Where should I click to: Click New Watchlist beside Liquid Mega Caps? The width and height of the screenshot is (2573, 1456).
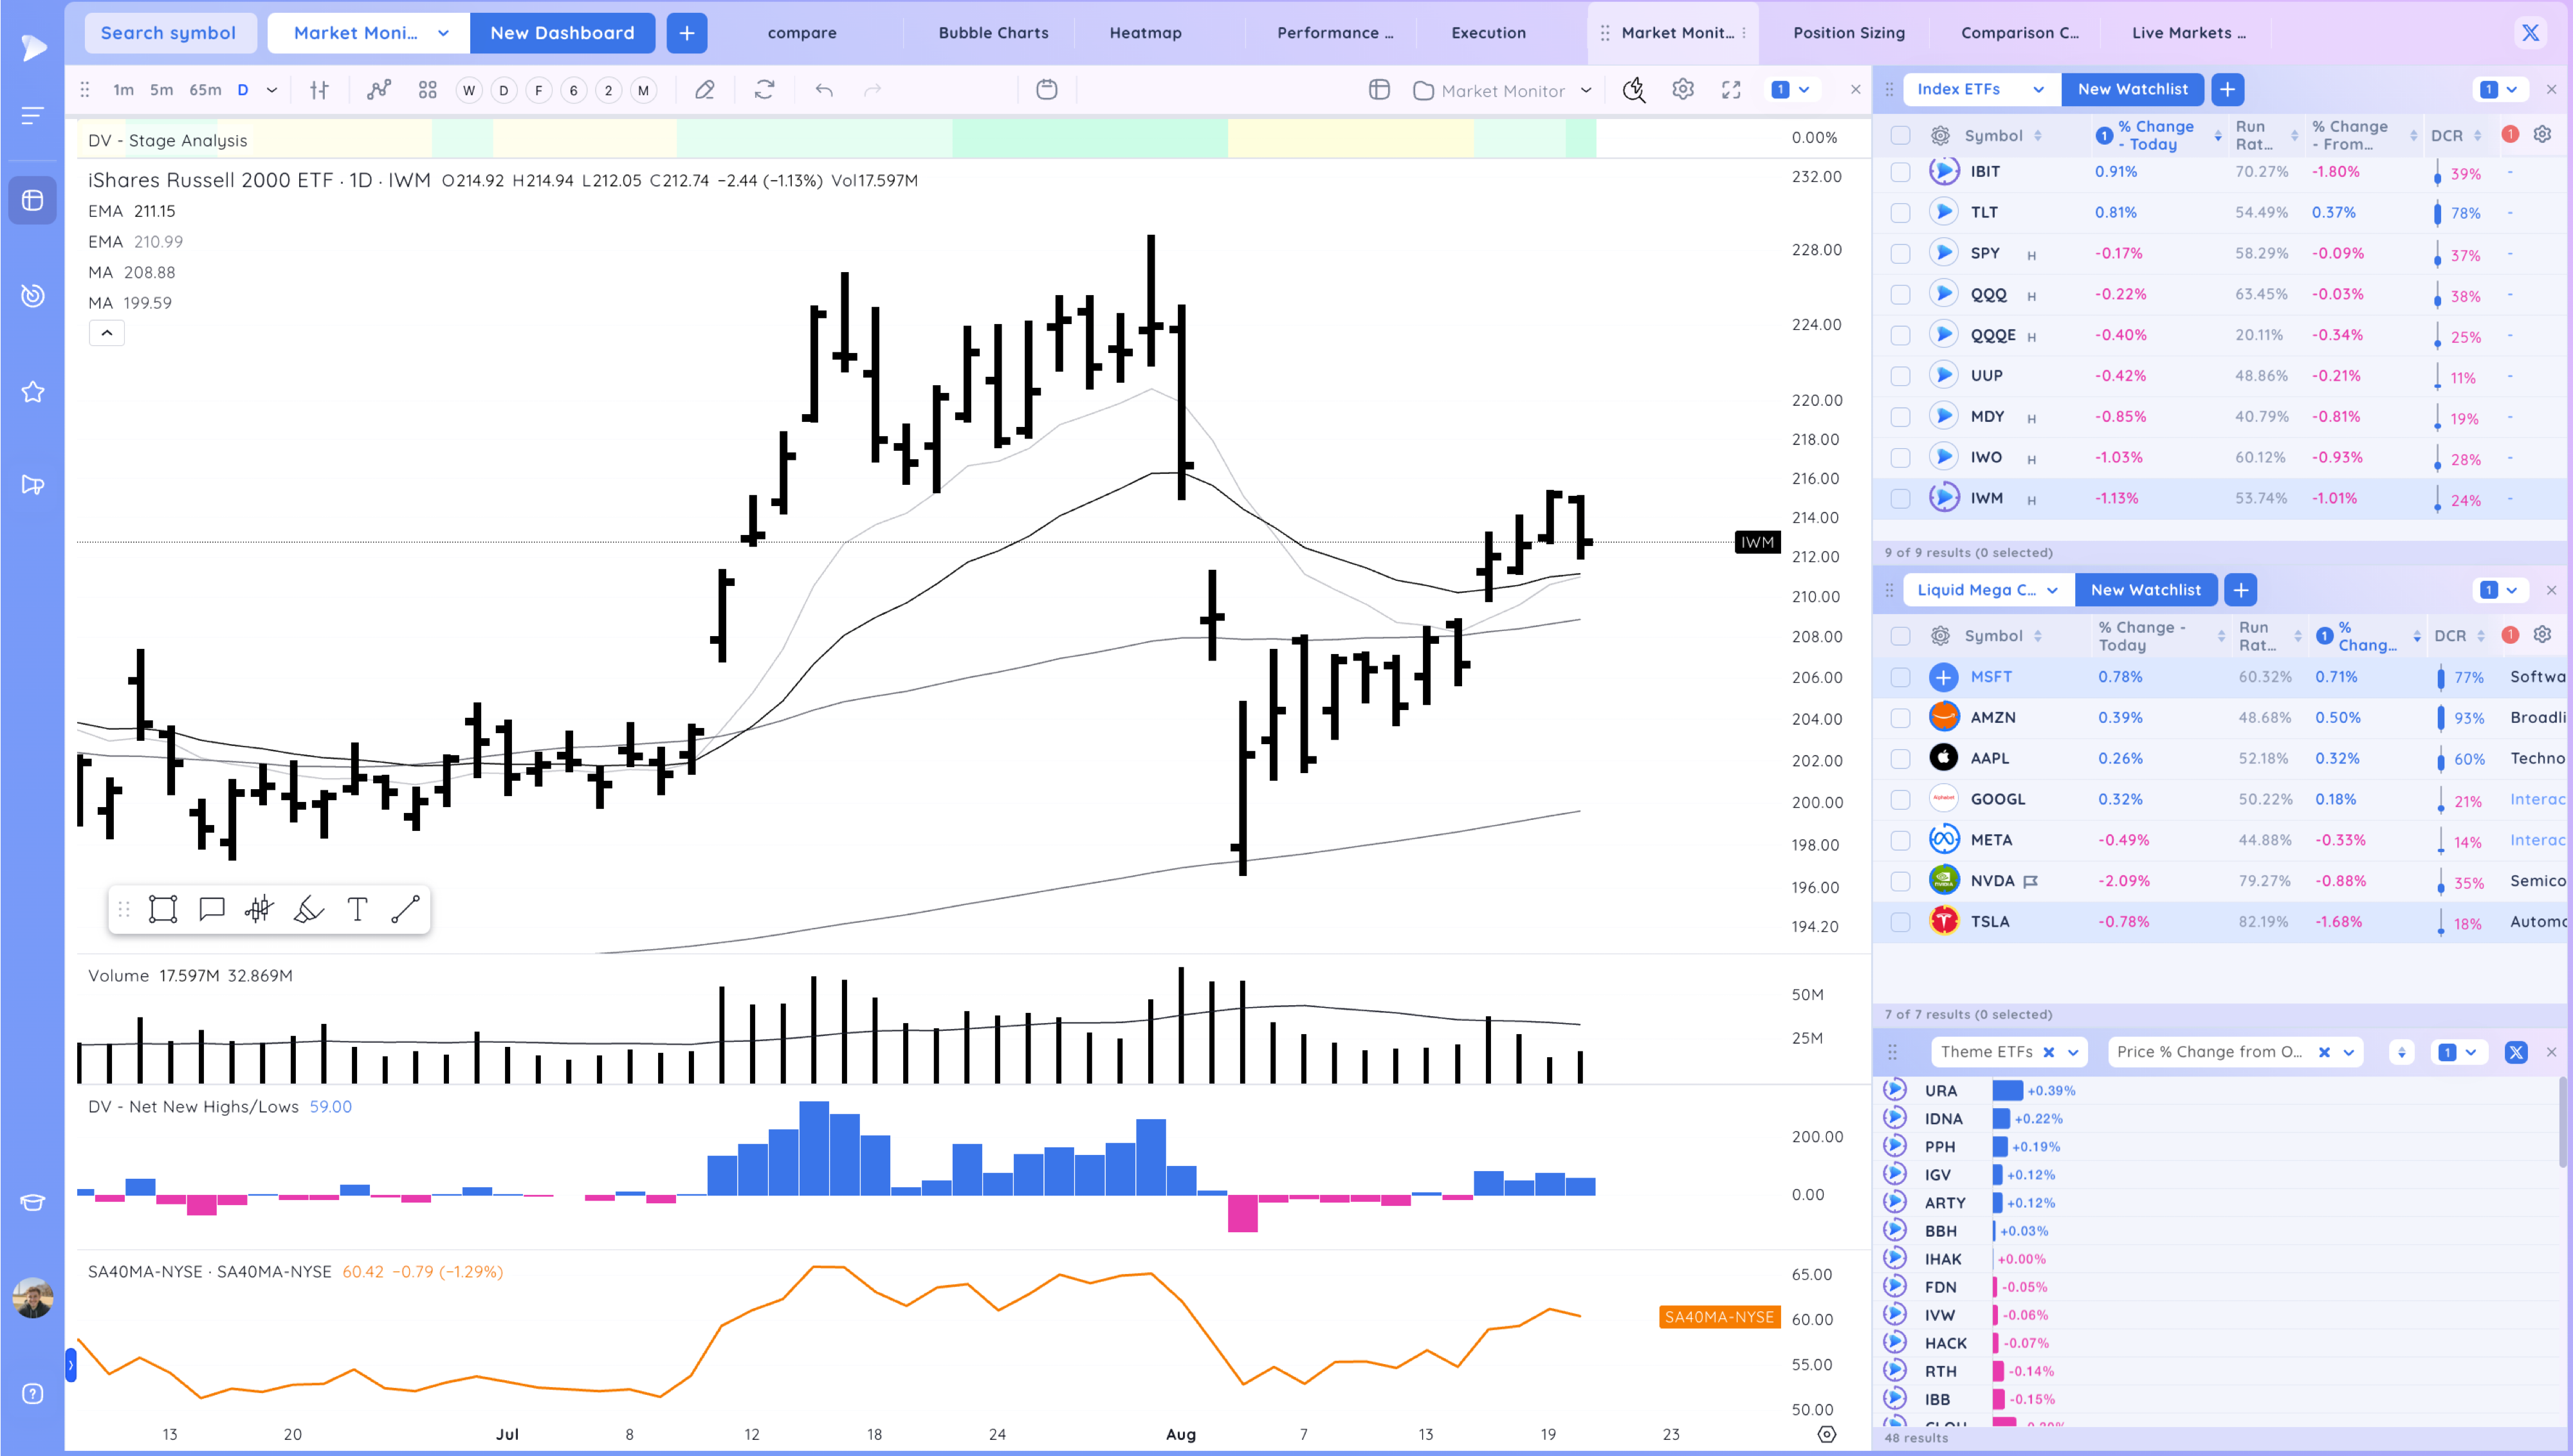(2145, 590)
